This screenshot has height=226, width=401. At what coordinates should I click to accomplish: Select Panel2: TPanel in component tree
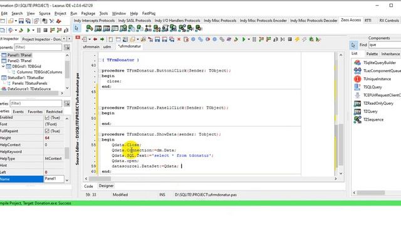tap(19, 61)
